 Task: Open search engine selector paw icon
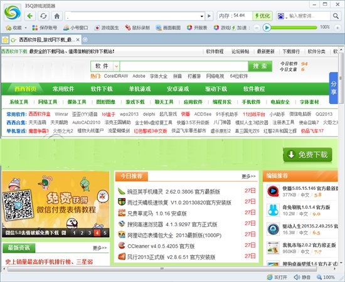pos(281,16)
